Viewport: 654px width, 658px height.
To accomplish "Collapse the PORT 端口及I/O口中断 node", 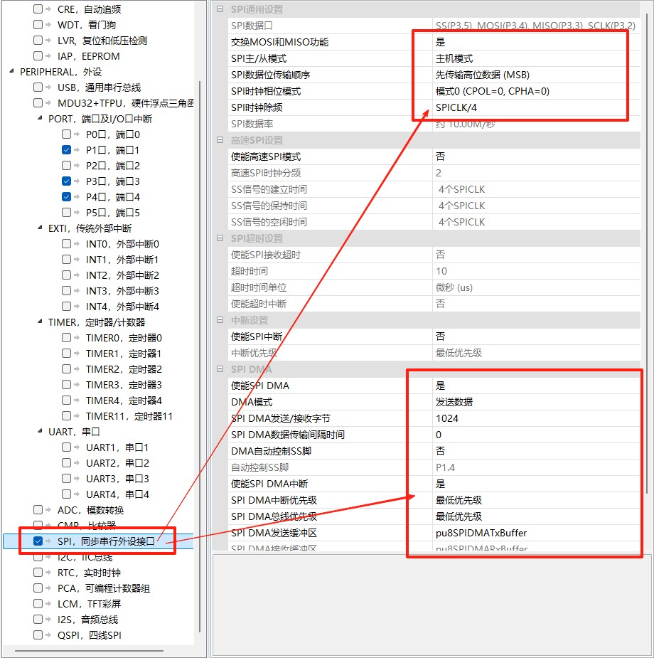I will coord(40,118).
